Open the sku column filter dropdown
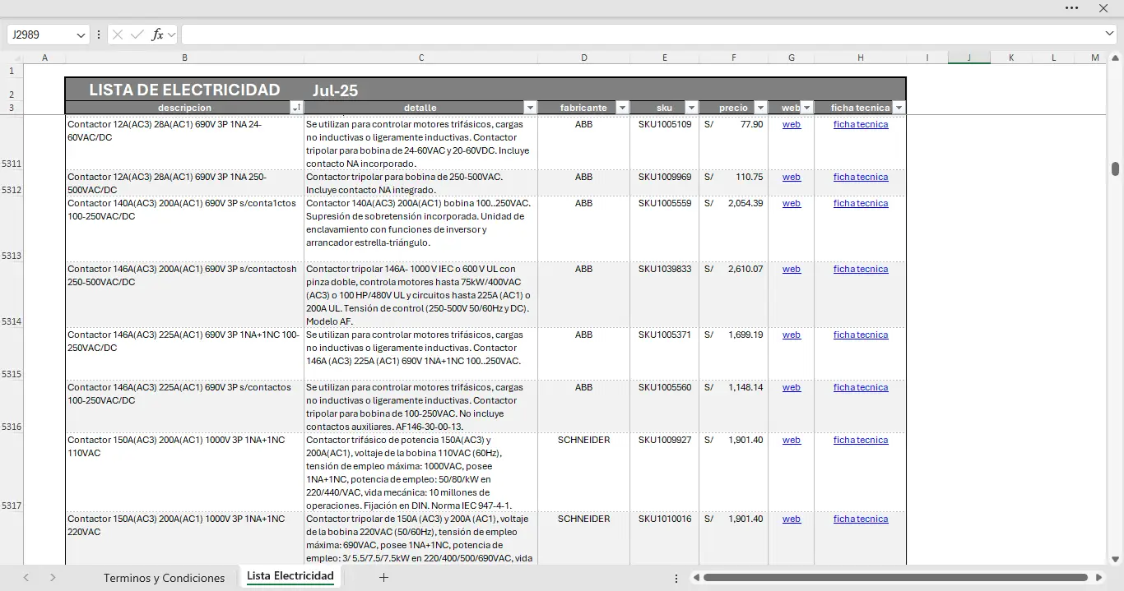This screenshot has width=1124, height=591. pyautogui.click(x=691, y=108)
